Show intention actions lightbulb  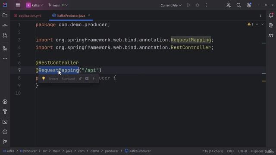pyautogui.click(x=44, y=78)
